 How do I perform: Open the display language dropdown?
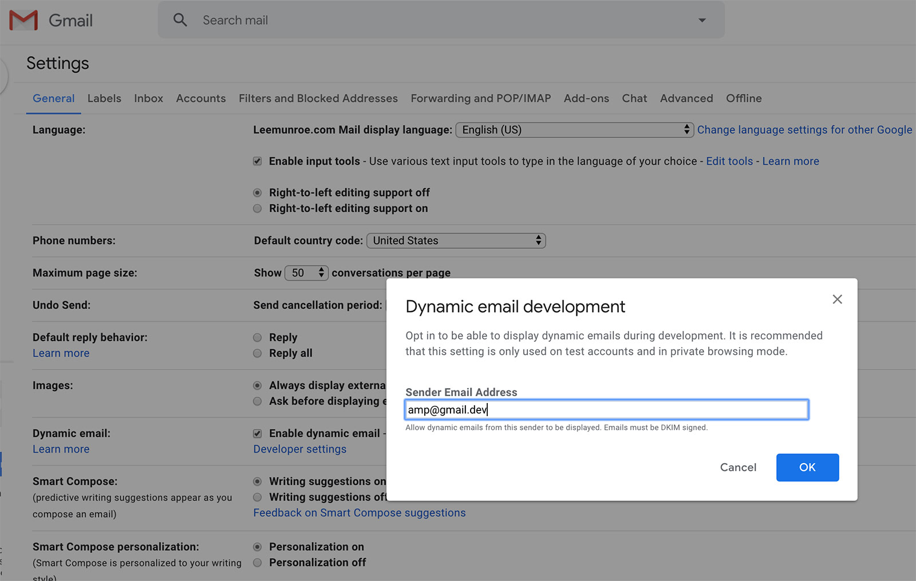click(x=574, y=130)
